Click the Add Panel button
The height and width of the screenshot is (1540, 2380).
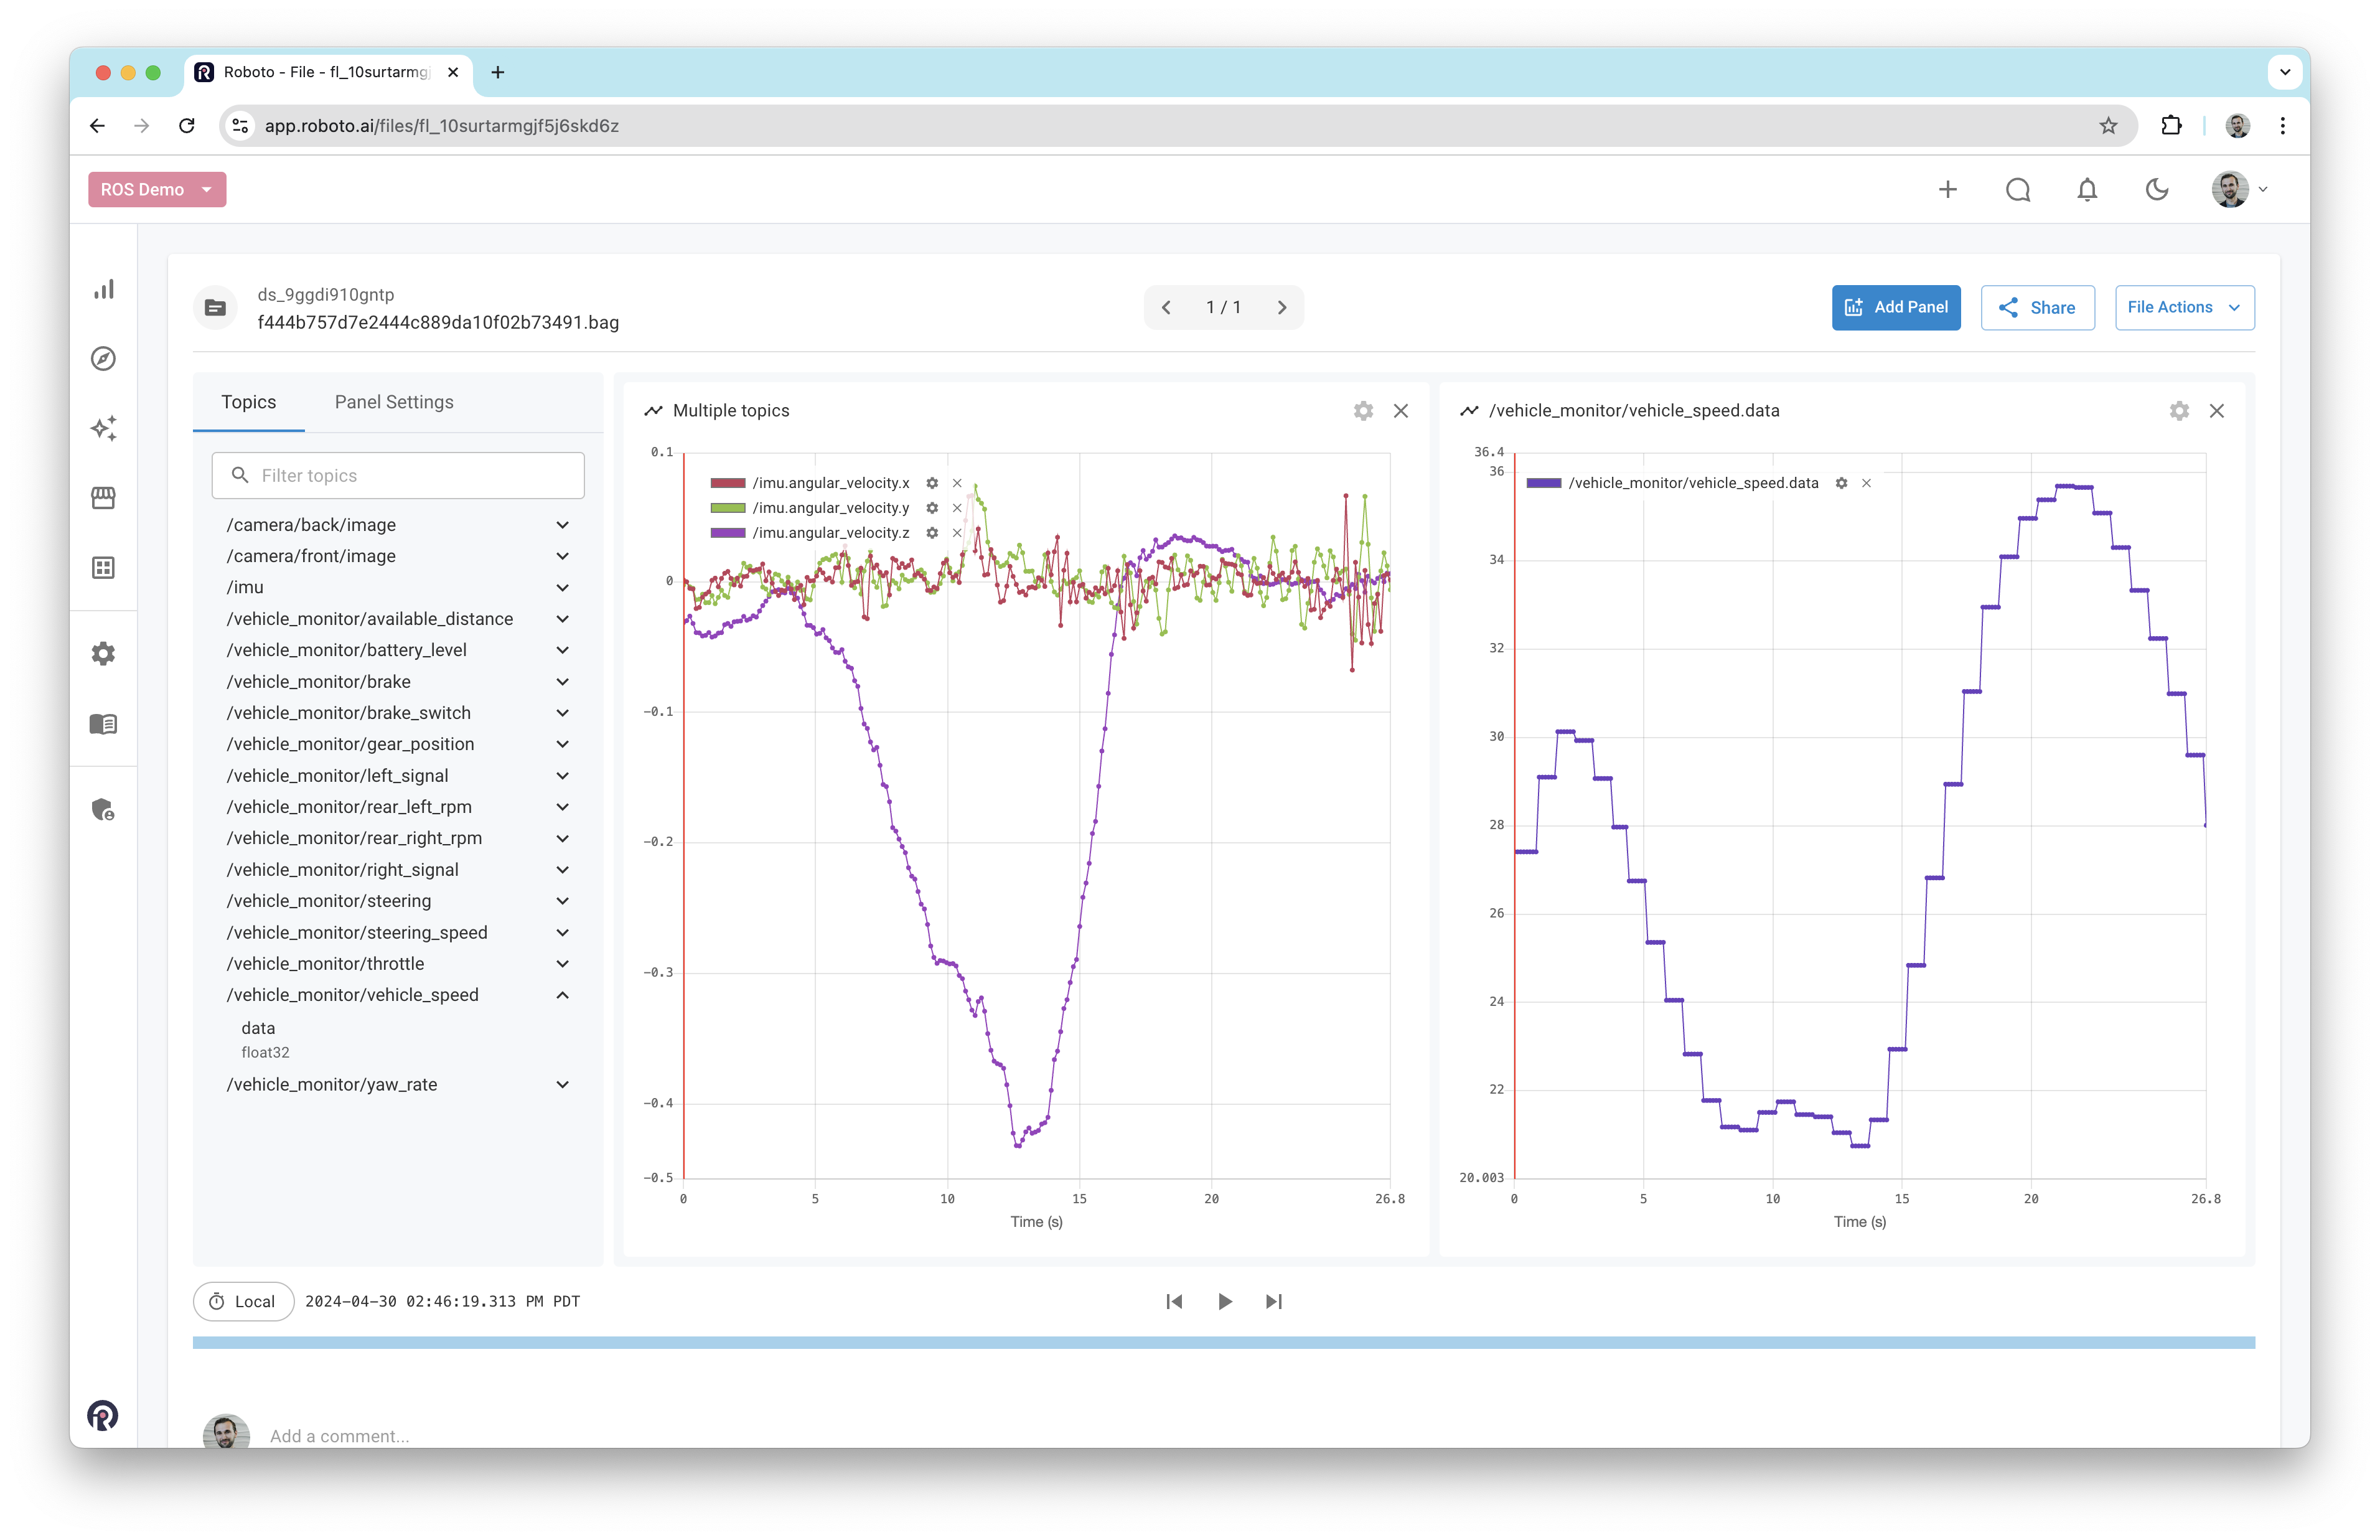click(1895, 308)
